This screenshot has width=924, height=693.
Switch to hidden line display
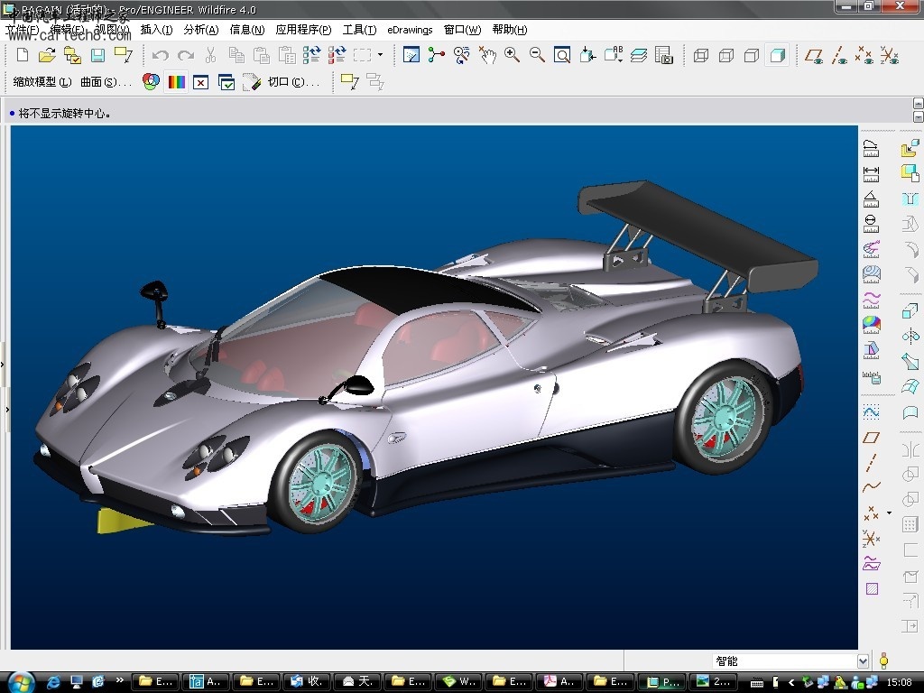point(726,55)
